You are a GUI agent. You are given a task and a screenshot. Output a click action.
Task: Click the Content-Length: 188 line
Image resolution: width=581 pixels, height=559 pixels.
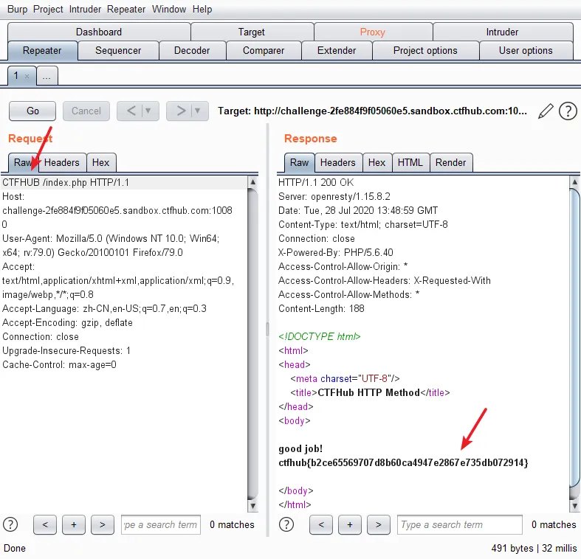(x=321, y=309)
